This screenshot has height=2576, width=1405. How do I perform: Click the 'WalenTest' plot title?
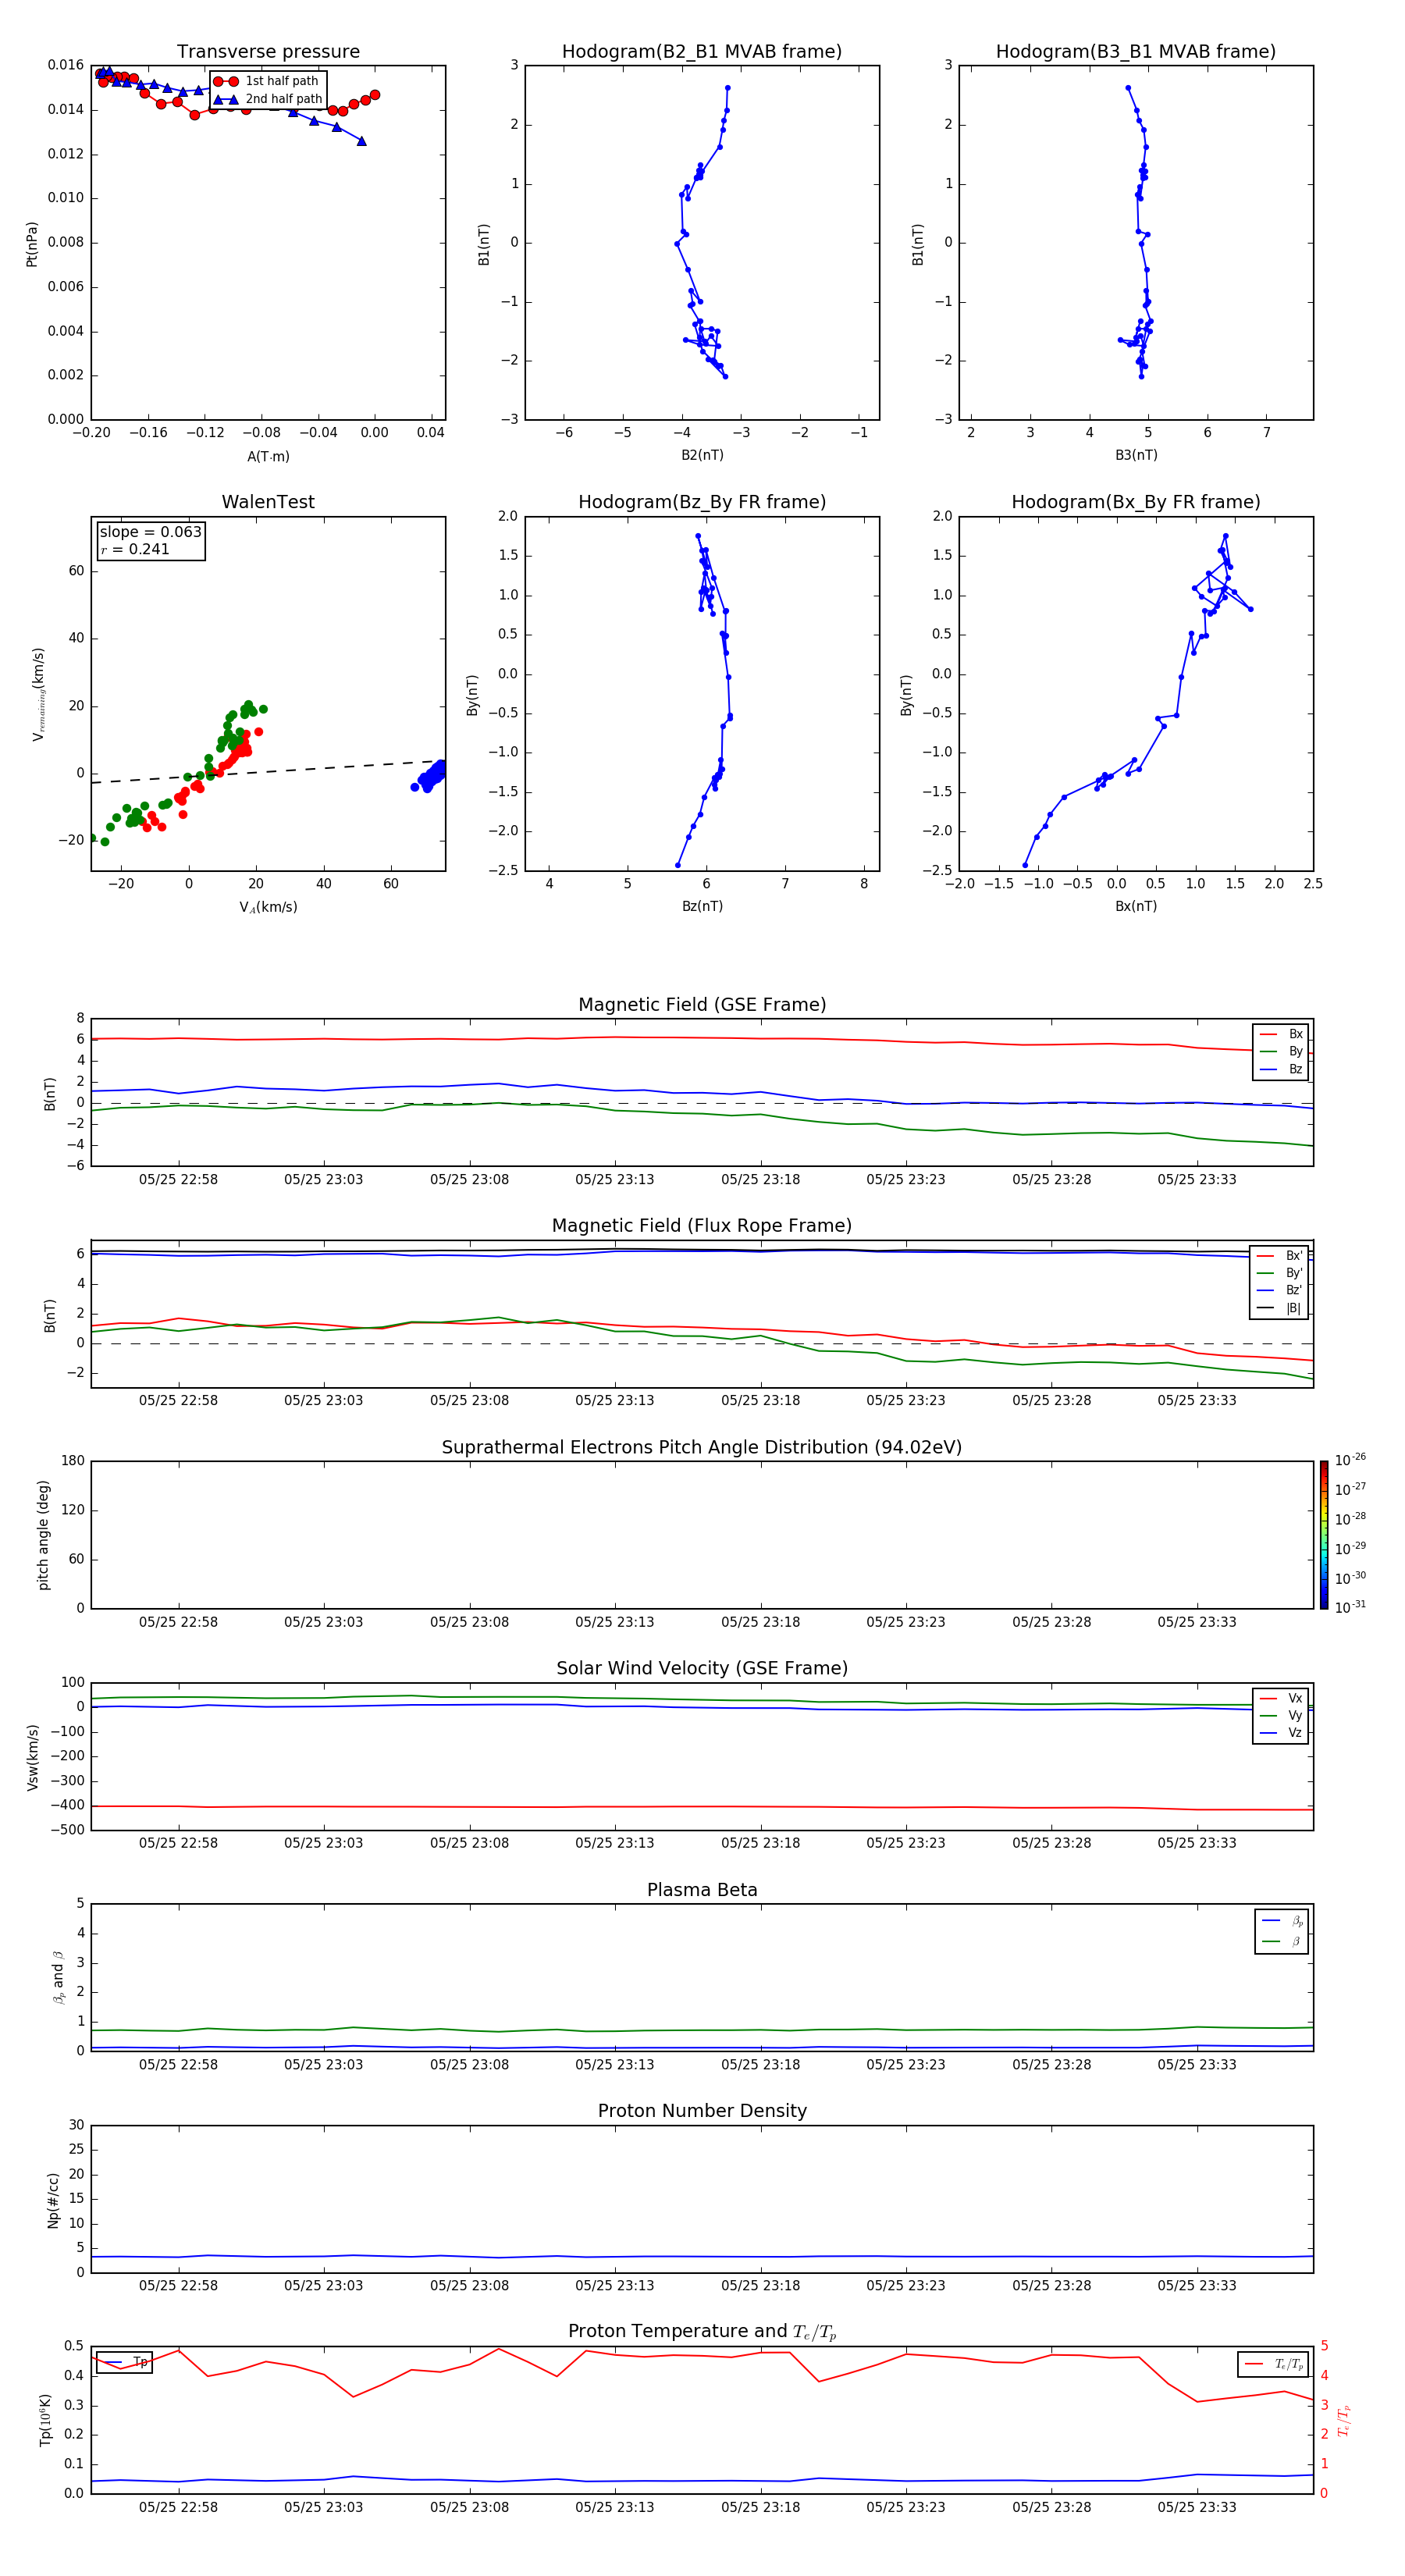click(x=268, y=502)
